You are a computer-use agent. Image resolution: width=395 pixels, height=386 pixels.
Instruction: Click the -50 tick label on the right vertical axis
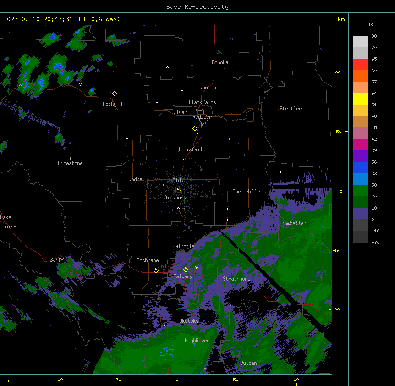point(336,250)
